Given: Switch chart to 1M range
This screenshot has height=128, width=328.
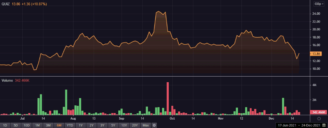Looking at the screenshot, I should pyautogui.click(x=37, y=126).
